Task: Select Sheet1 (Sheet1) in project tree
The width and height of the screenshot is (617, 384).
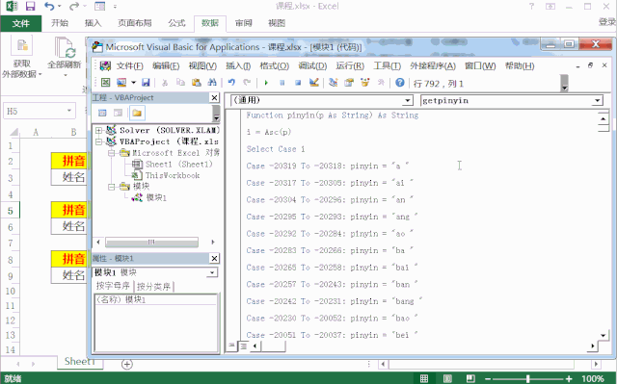Action: 178,165
